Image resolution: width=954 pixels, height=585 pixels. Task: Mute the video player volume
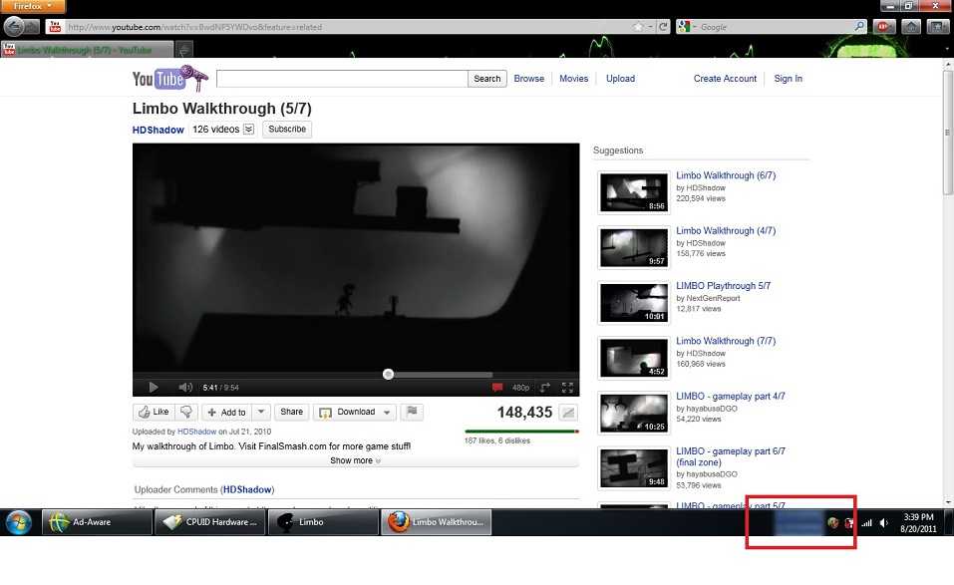[x=185, y=388]
